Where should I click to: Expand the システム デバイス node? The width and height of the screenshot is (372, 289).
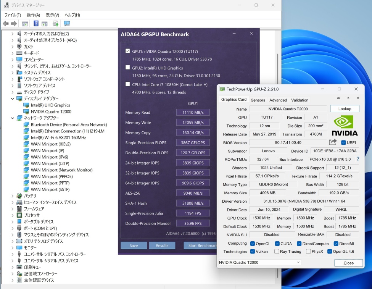(13, 73)
